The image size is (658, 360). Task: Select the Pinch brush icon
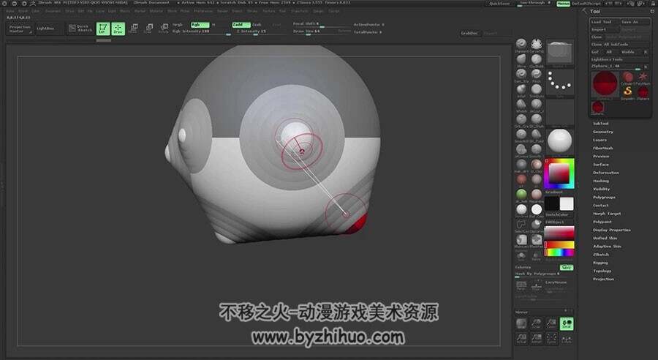[x=537, y=74]
